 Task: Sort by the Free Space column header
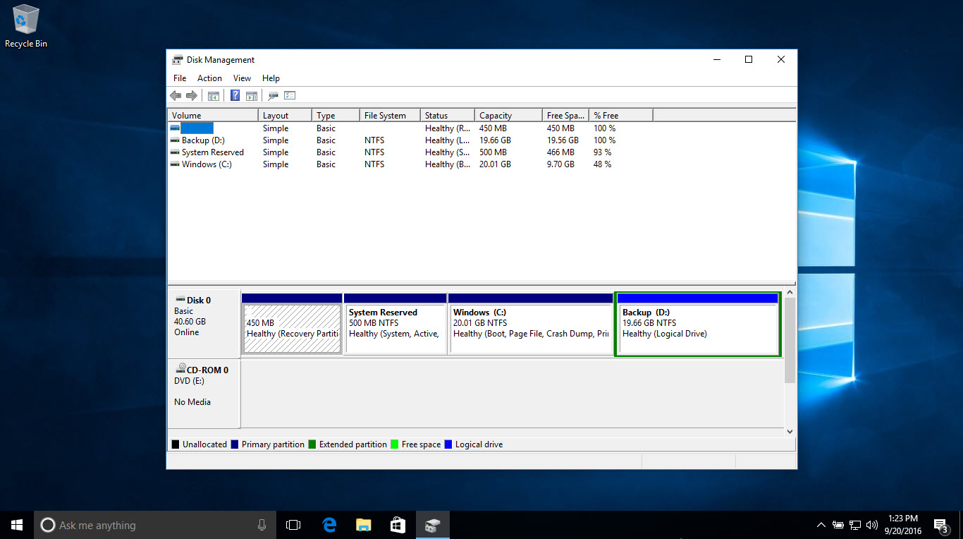[566, 115]
